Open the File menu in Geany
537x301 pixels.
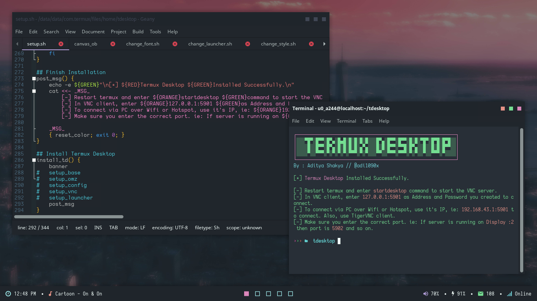tap(19, 32)
